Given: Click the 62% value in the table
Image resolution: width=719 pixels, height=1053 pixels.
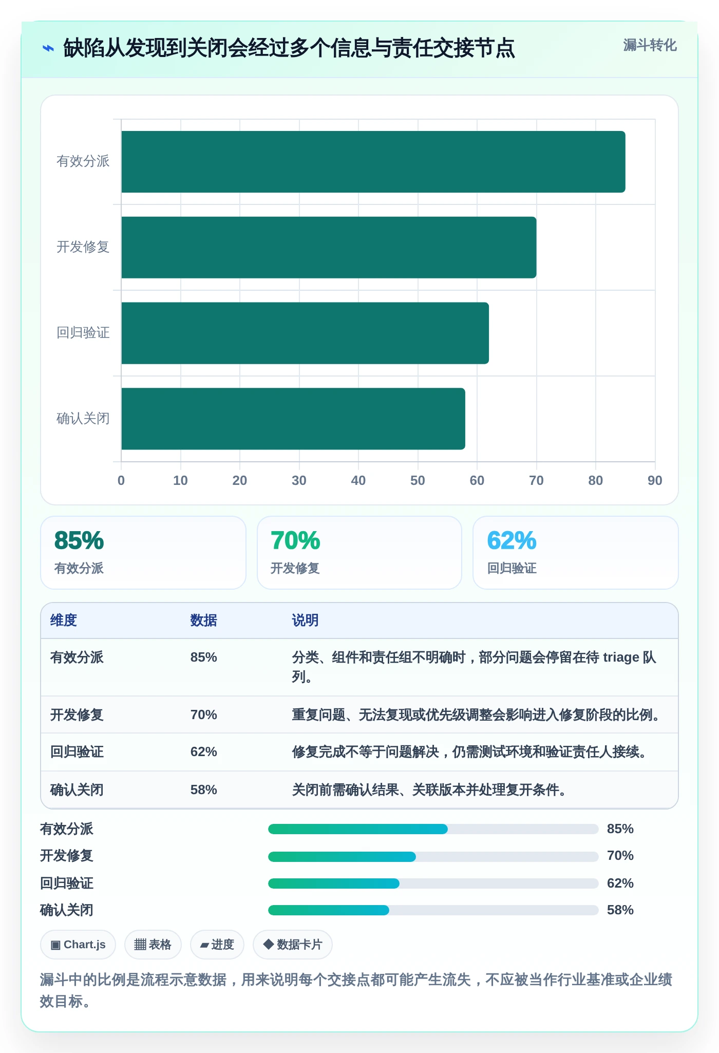Looking at the screenshot, I should (203, 751).
